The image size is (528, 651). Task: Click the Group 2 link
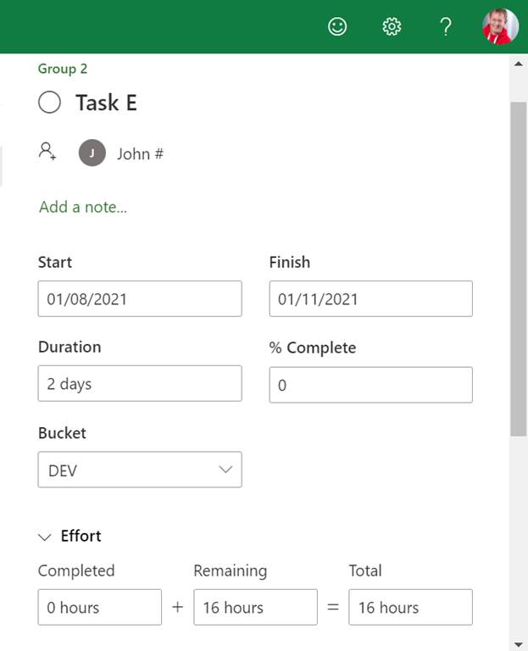point(63,69)
